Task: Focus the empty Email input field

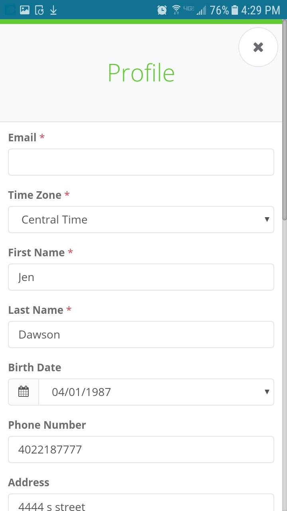Action: point(141,162)
